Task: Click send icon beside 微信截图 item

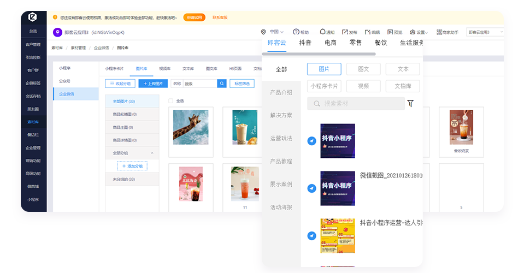Action: (311, 188)
